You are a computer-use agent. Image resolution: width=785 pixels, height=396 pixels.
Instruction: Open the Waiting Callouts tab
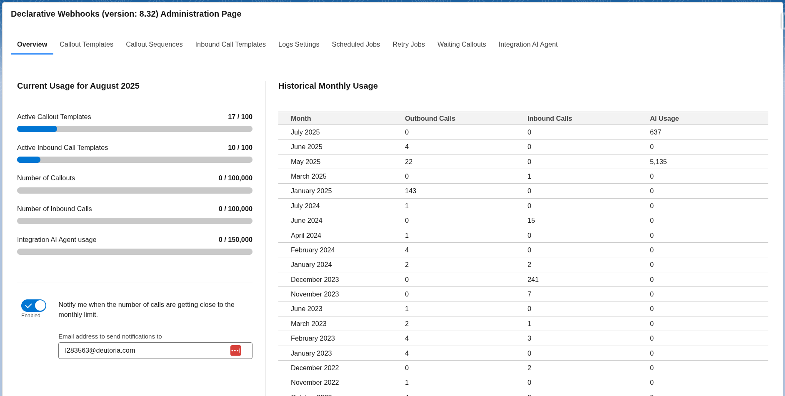point(461,45)
